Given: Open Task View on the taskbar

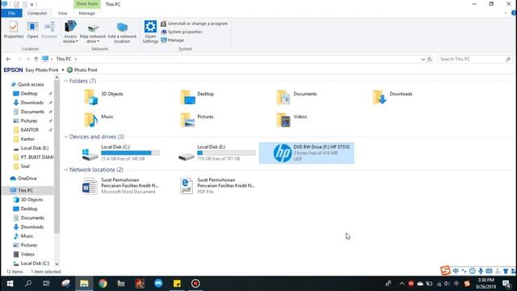Looking at the screenshot, I should [x=46, y=284].
